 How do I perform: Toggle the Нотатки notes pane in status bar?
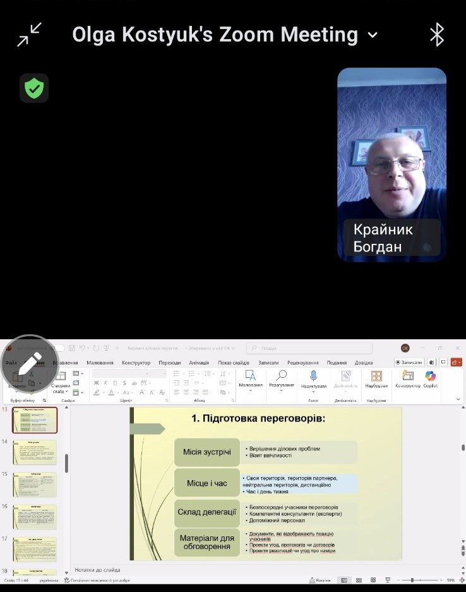[320, 580]
